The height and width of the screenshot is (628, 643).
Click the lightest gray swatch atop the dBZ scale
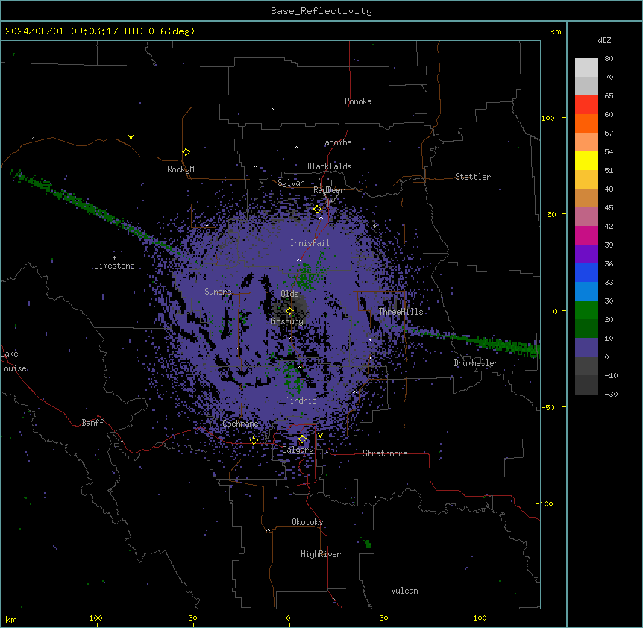point(586,67)
